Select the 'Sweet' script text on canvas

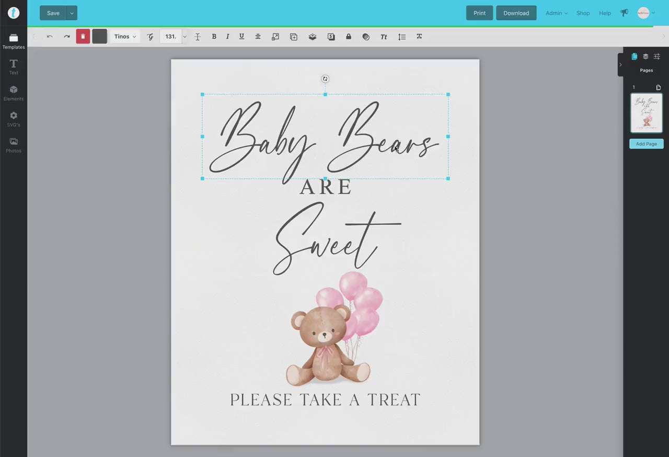point(337,238)
